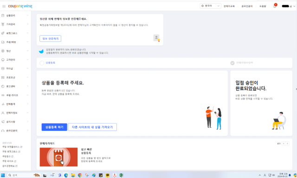Expand 마이샵 with its chevron
Viewport: 297px width, 178px height.
(27, 68)
